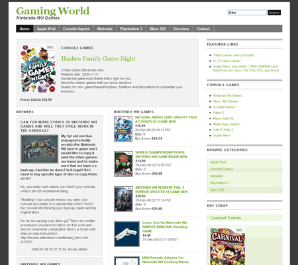Open the Laser Gun for Wii listing

point(165,227)
